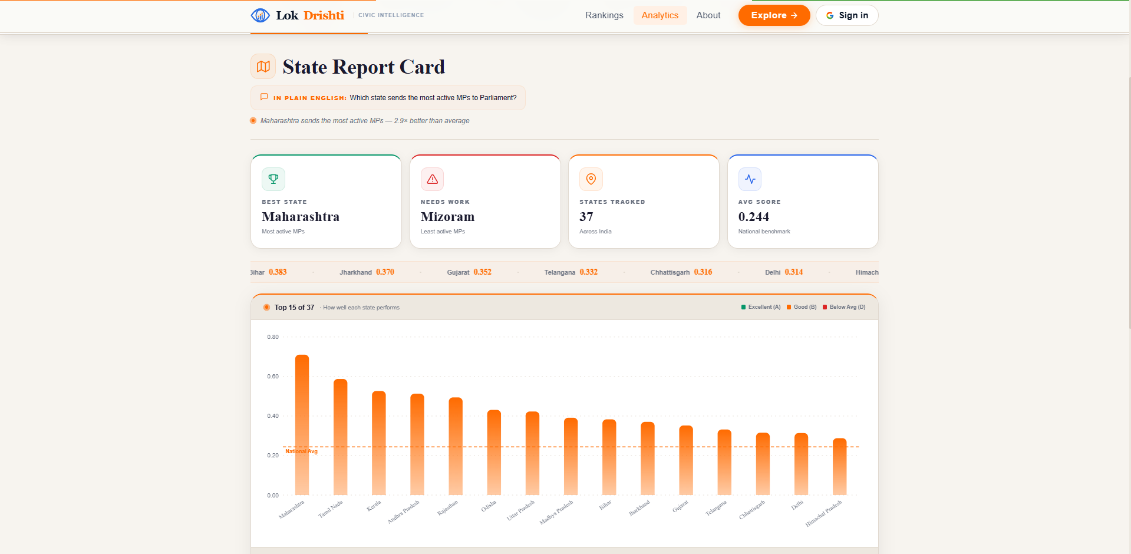Click the pulse icon on the Avg Score card
Image resolution: width=1131 pixels, height=554 pixels.
(750, 179)
